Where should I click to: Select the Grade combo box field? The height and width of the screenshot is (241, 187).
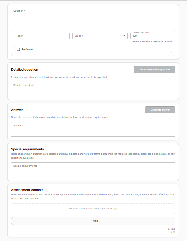point(100,36)
